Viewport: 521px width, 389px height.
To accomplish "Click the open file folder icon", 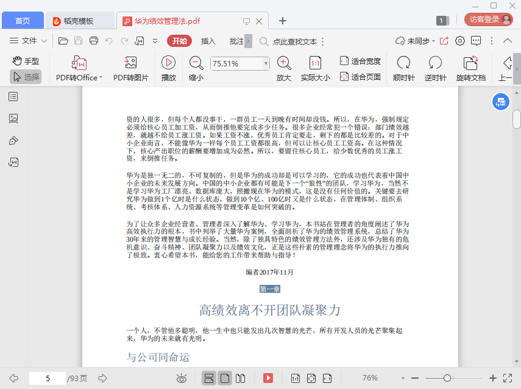I will pyautogui.click(x=63, y=41).
